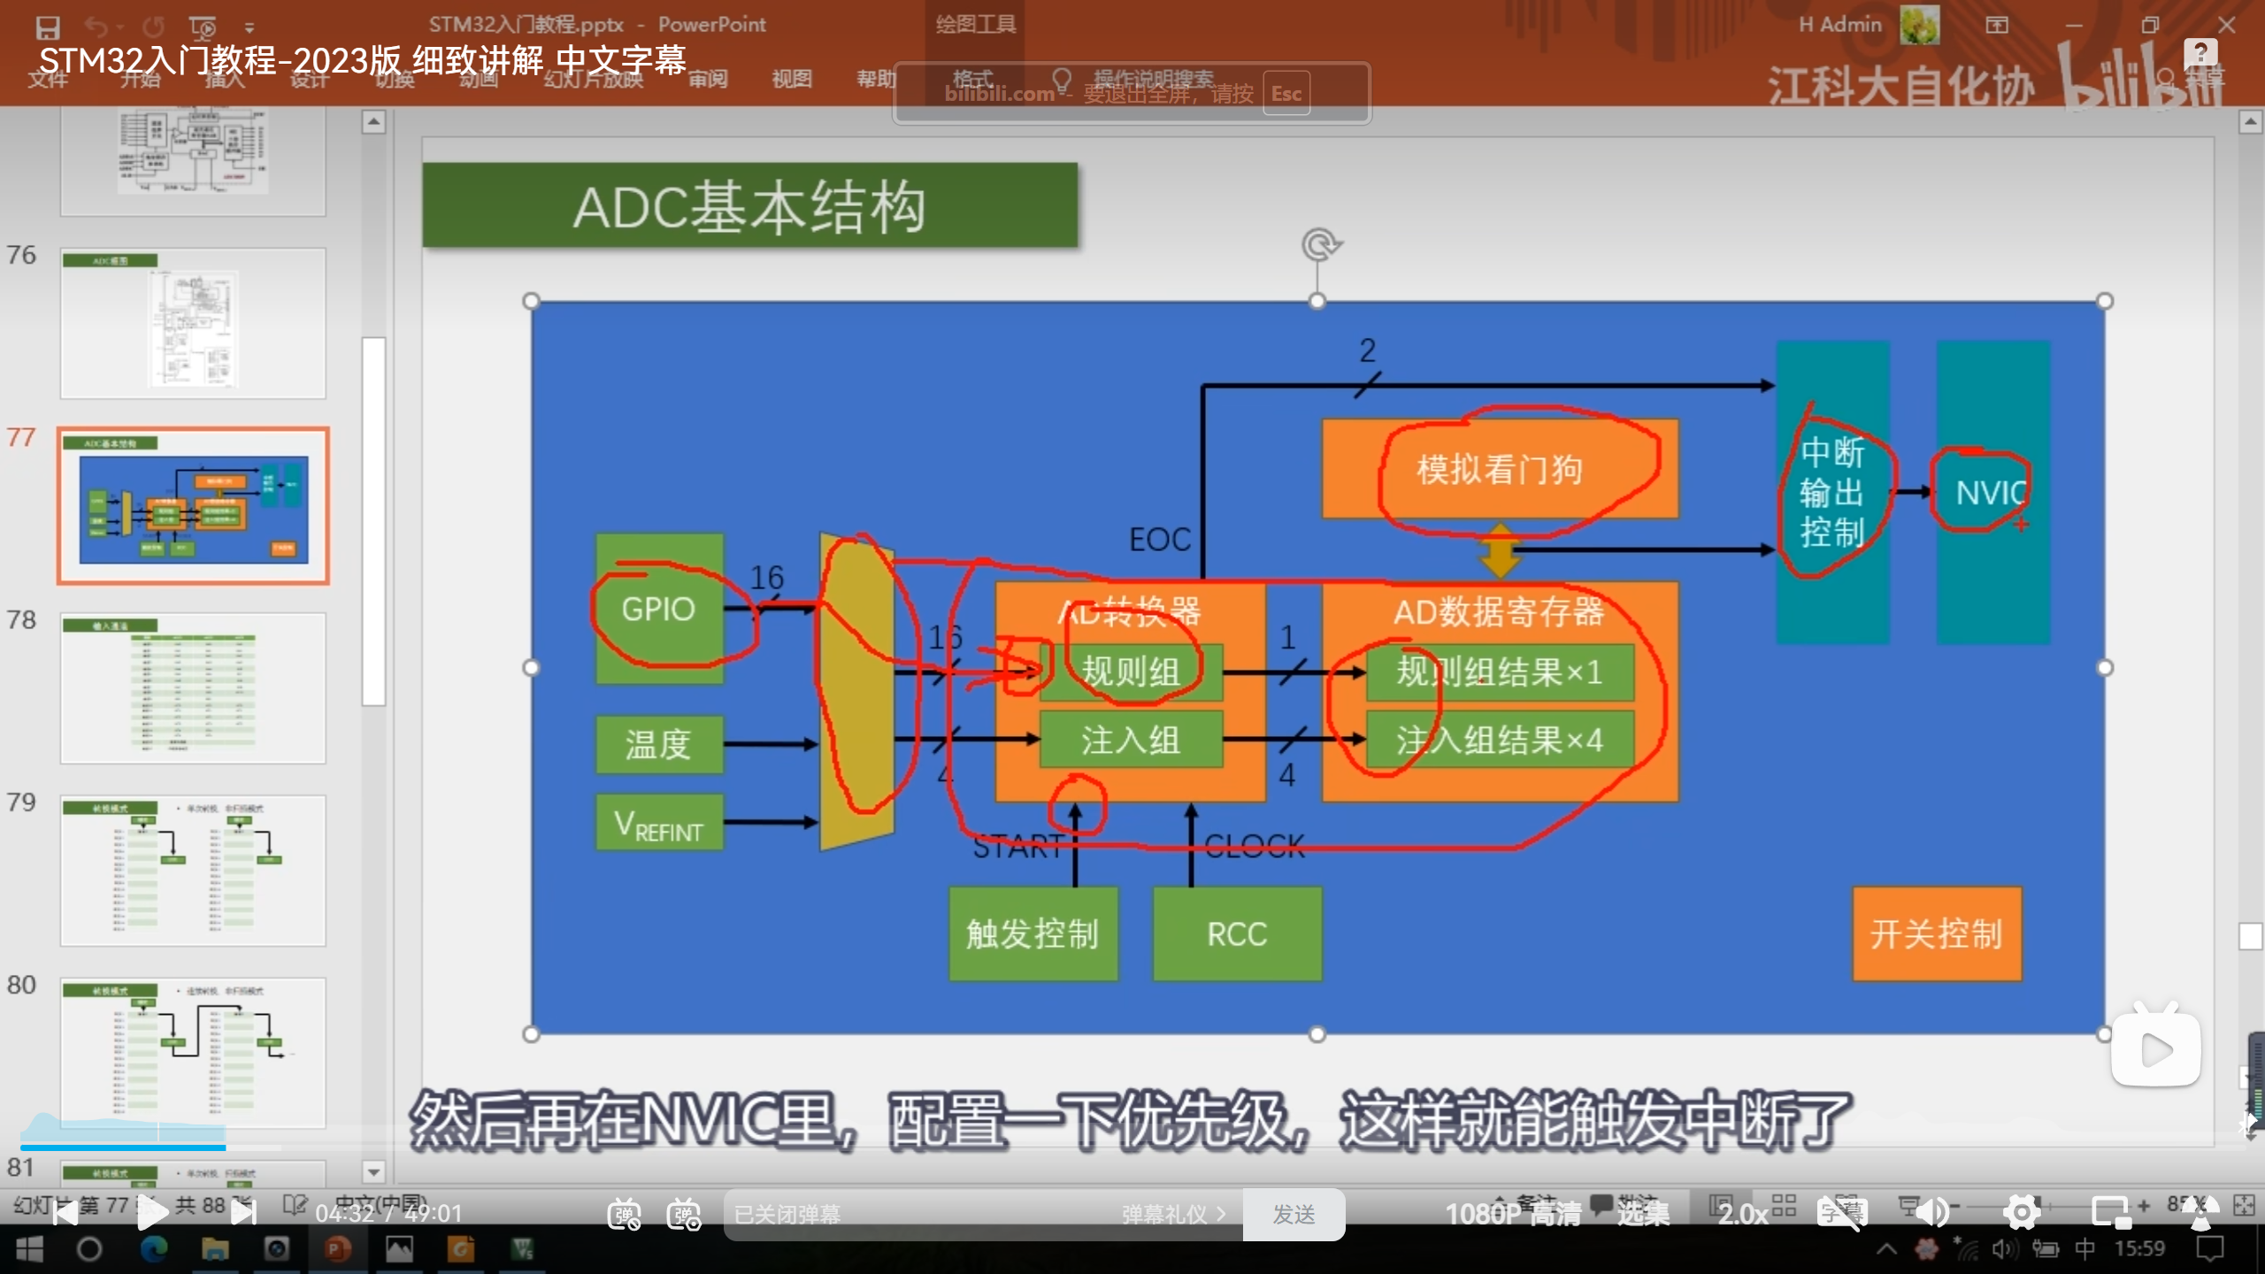Skip to the next video episode

pos(242,1213)
